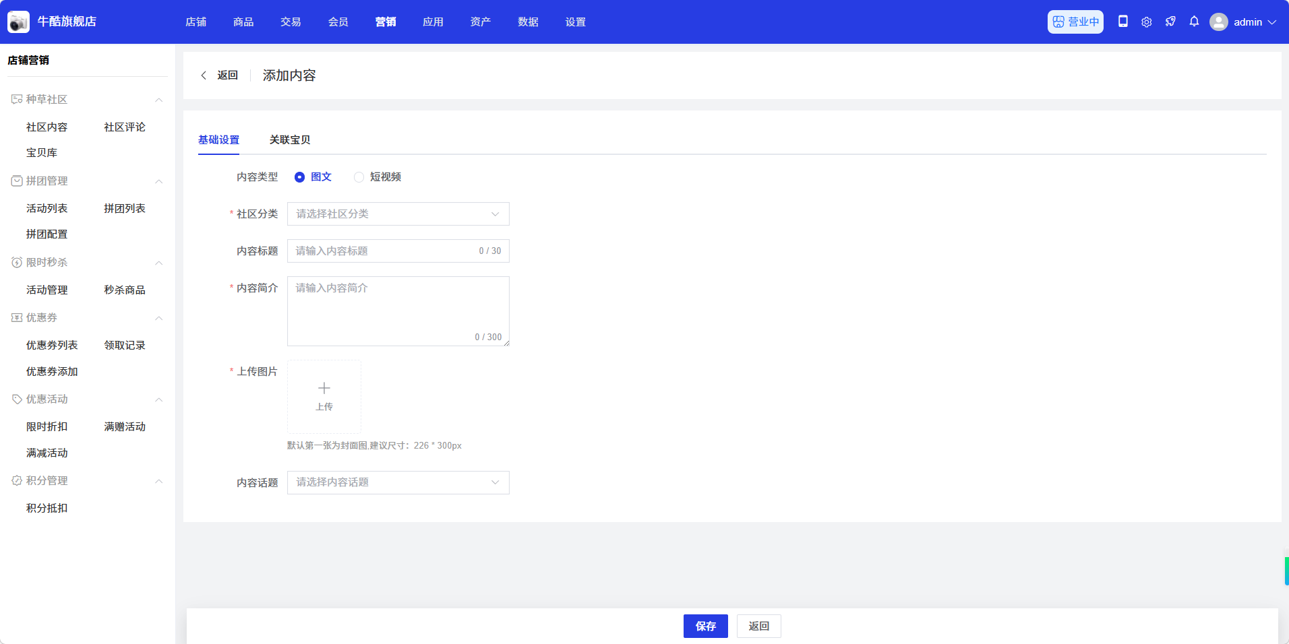1289x644 pixels.
Task: Switch to the 关联宝贝 tab
Action: pyautogui.click(x=290, y=139)
